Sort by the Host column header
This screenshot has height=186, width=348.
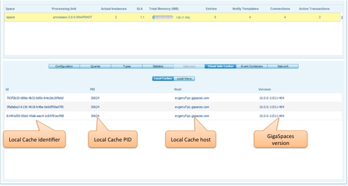coord(178,89)
